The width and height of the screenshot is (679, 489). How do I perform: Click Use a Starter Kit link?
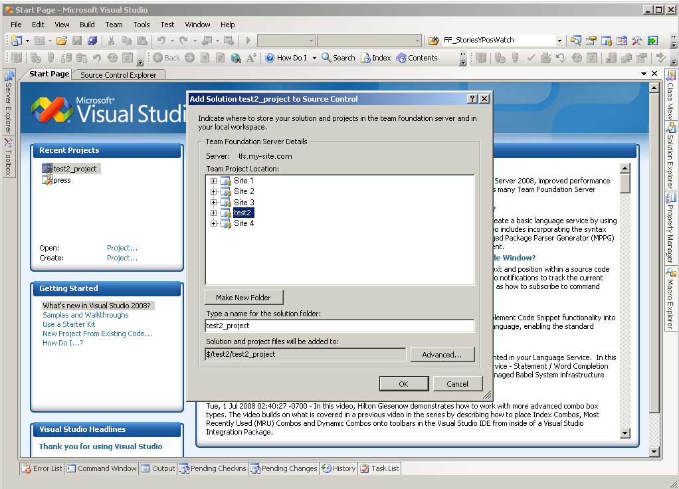[68, 324]
